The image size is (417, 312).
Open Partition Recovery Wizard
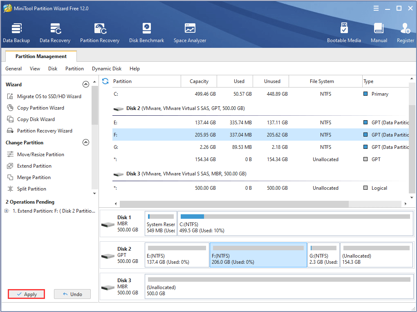[39, 130]
